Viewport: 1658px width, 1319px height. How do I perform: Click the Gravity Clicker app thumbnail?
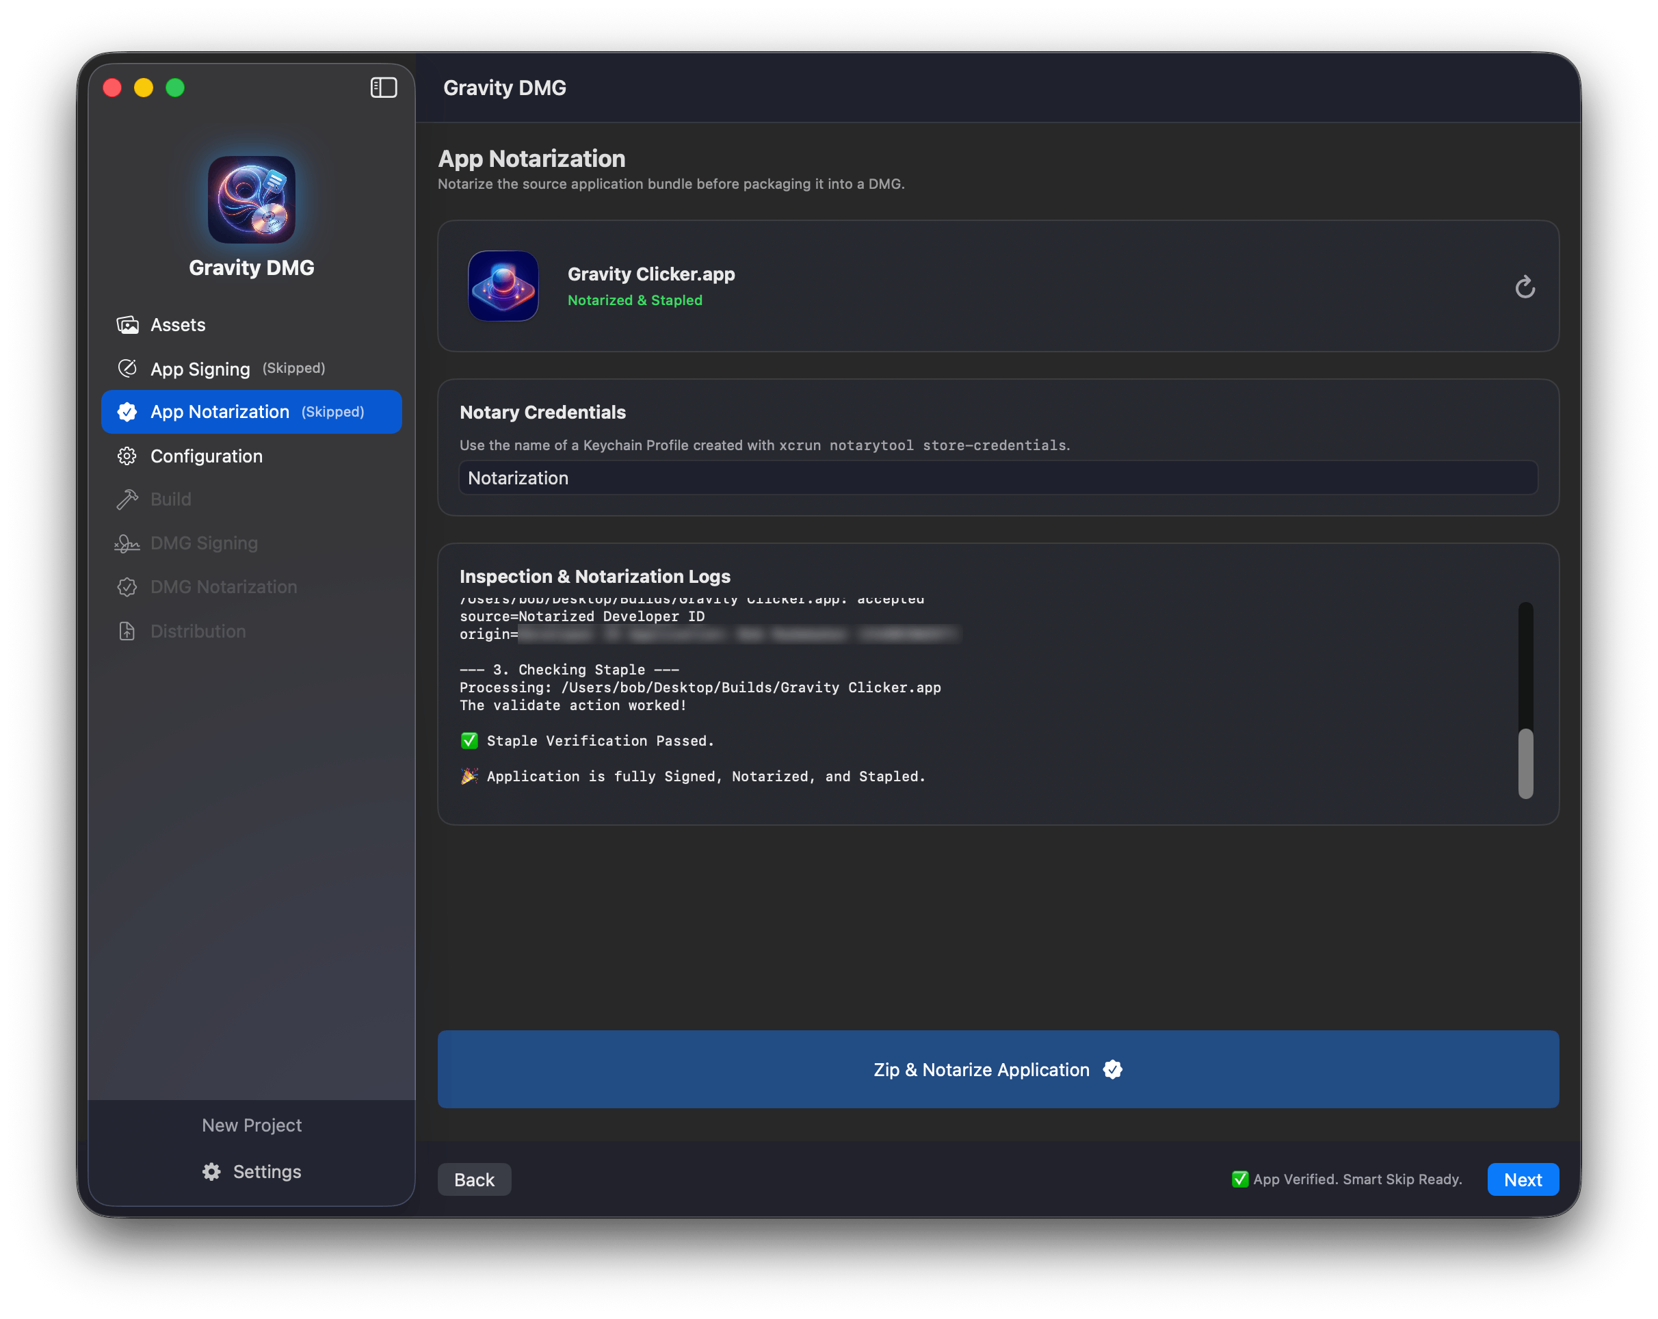pos(503,286)
